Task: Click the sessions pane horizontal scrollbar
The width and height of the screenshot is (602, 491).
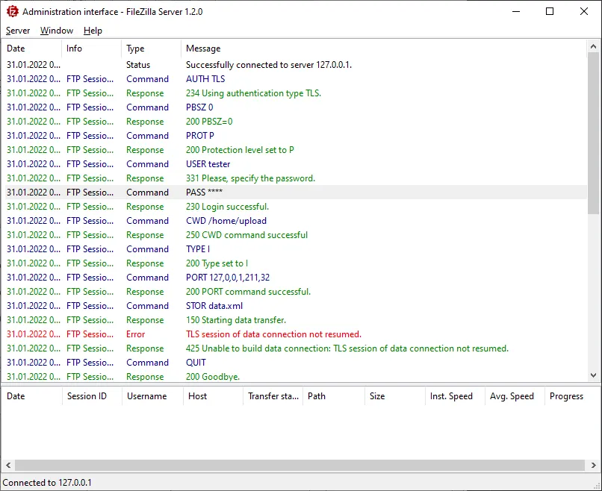Action: tap(299, 465)
